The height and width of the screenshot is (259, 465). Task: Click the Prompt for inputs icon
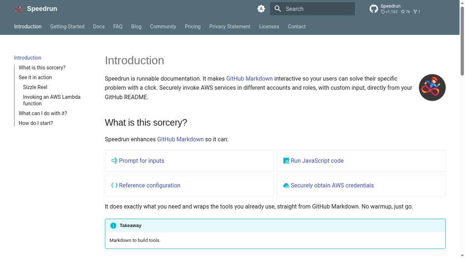[x=114, y=161]
